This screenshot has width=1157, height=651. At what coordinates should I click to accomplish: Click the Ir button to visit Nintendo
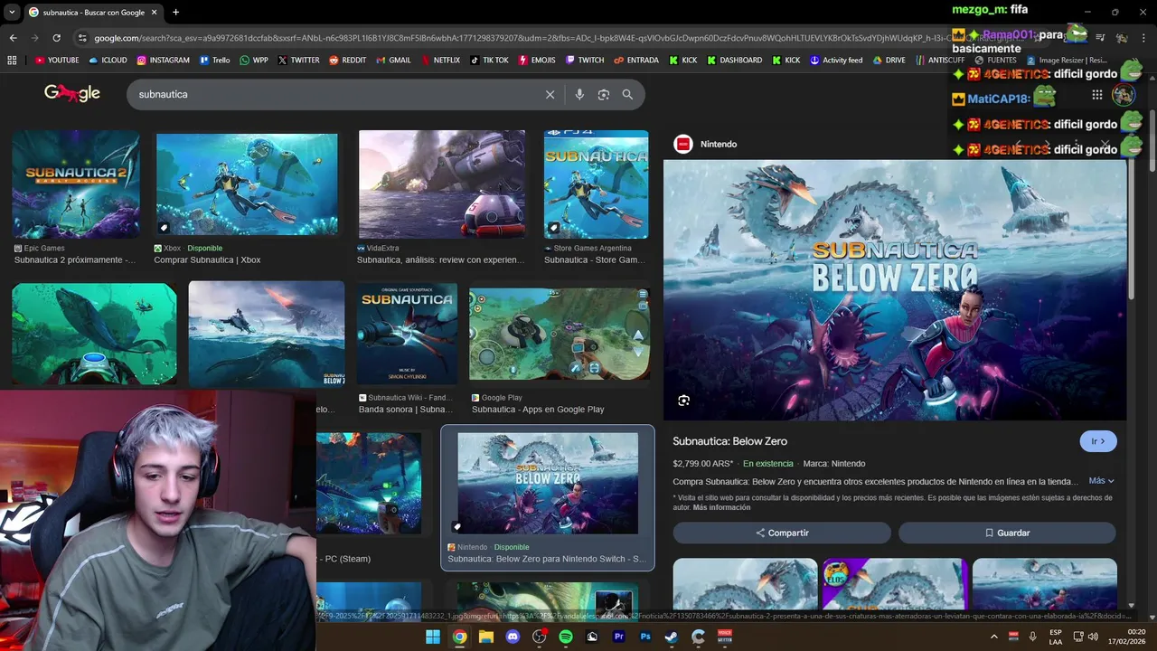1098,441
